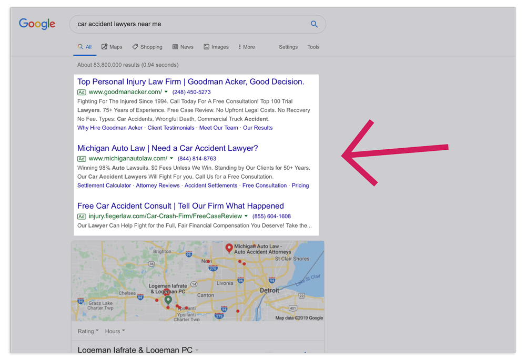This screenshot has width=526, height=360.
Task: Open the Images tab
Action: point(216,47)
